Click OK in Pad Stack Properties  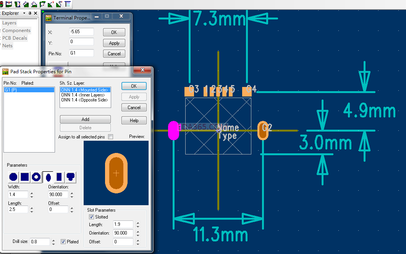[134, 86]
